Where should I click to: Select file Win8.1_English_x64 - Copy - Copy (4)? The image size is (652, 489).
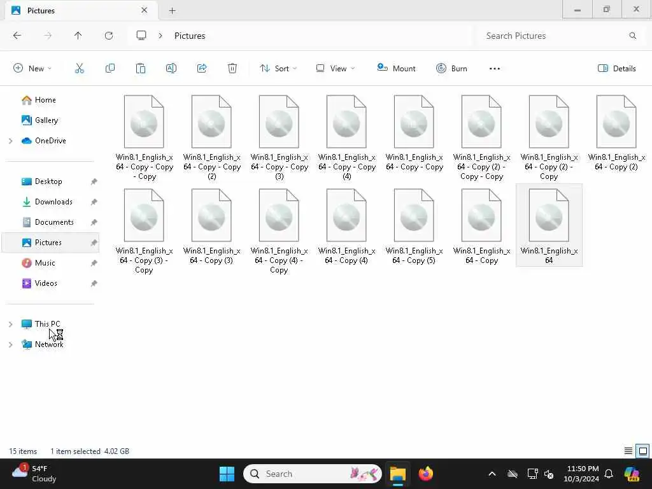(x=346, y=138)
